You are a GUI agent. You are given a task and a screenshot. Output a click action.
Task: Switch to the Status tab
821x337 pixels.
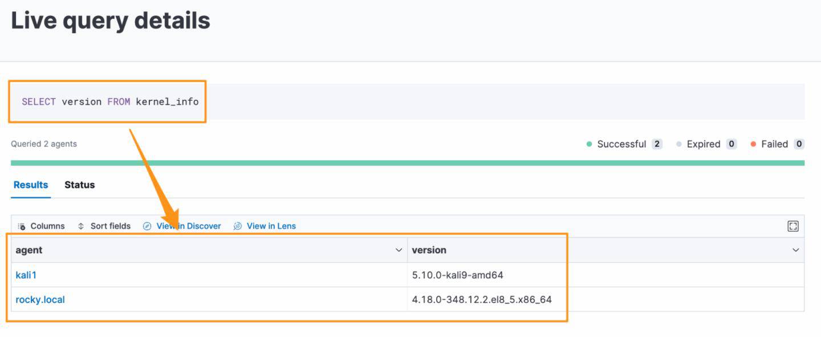pyautogui.click(x=79, y=185)
